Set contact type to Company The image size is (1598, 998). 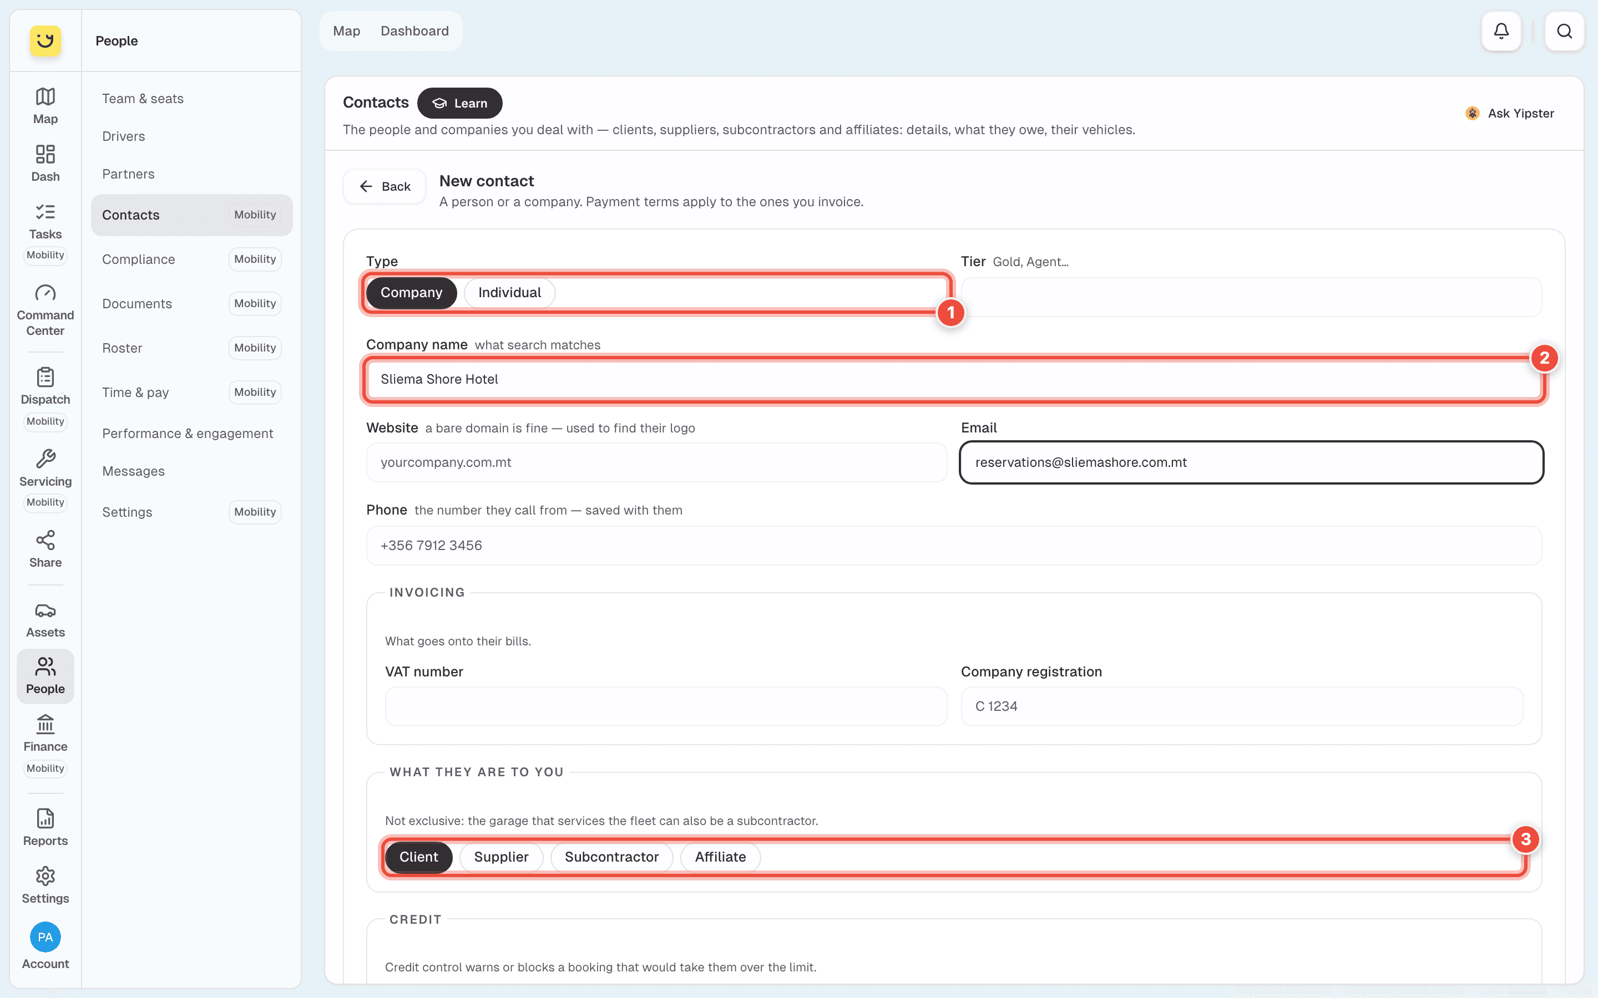pos(411,292)
